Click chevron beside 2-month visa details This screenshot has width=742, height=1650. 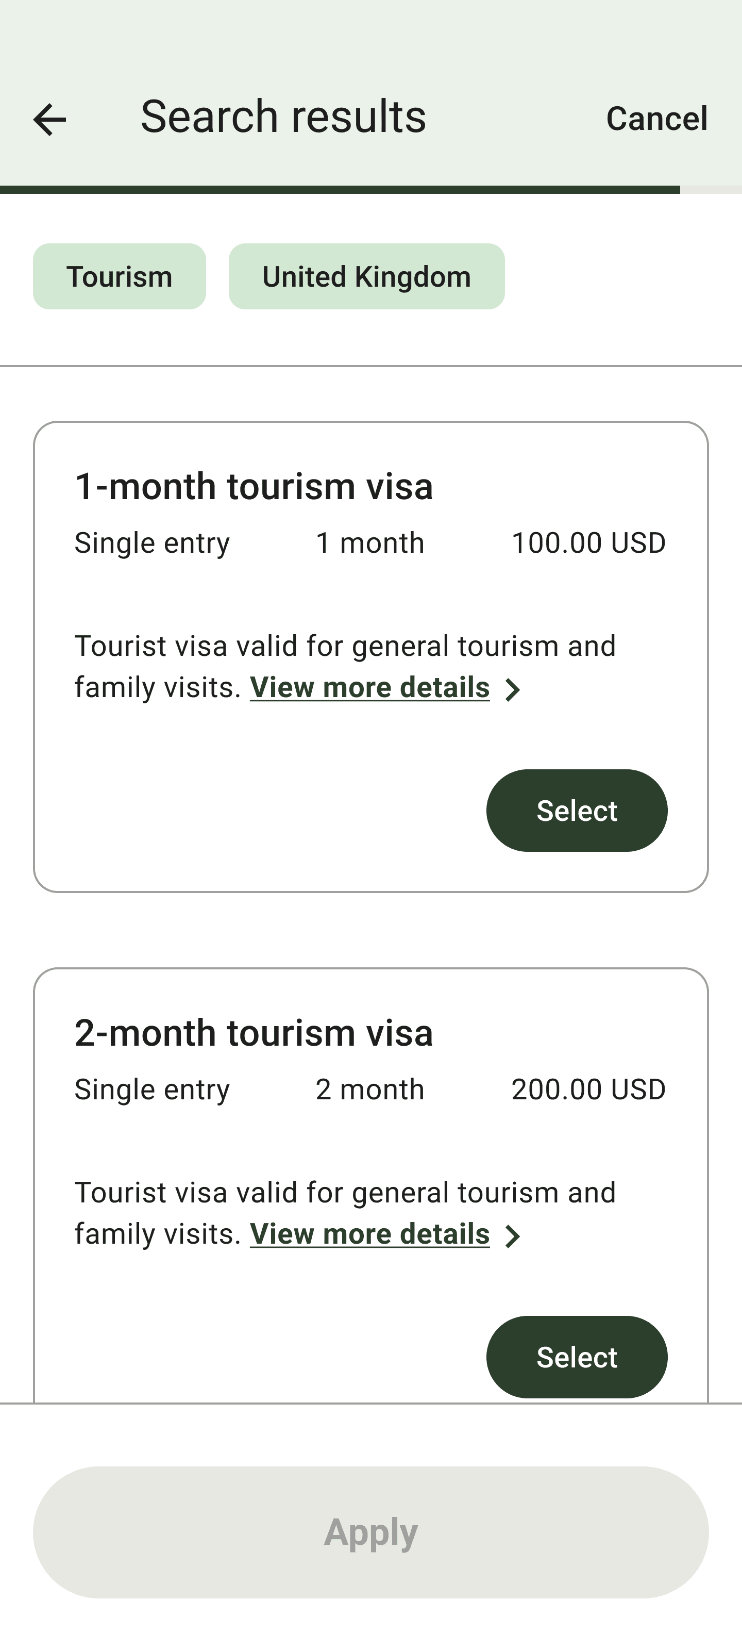tap(512, 1236)
